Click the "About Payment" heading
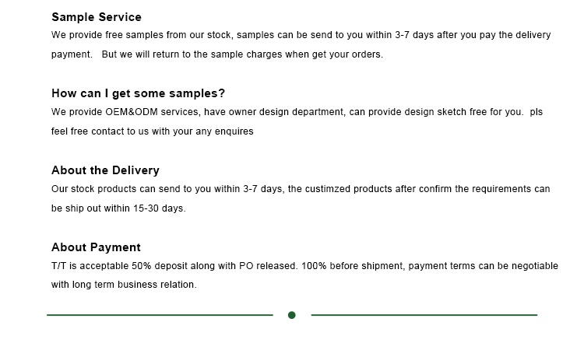584x343 pixels. (x=96, y=247)
